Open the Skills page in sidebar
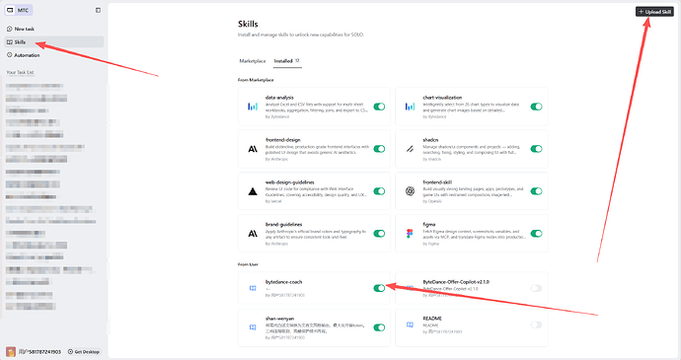Image resolution: width=681 pixels, height=360 pixels. (x=54, y=42)
